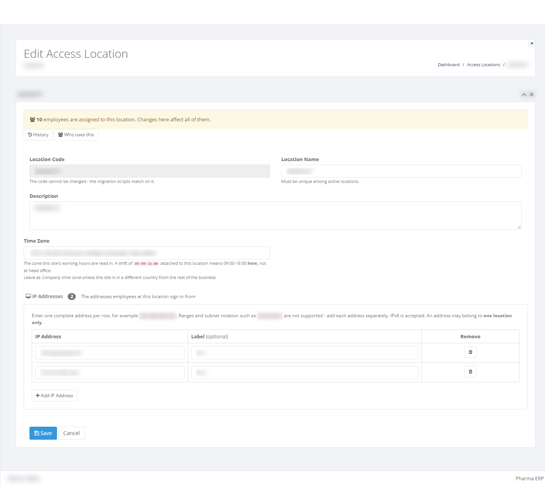Viewport: 545px width, 486px height.
Task: Focus the Location Name input
Action: 401,171
